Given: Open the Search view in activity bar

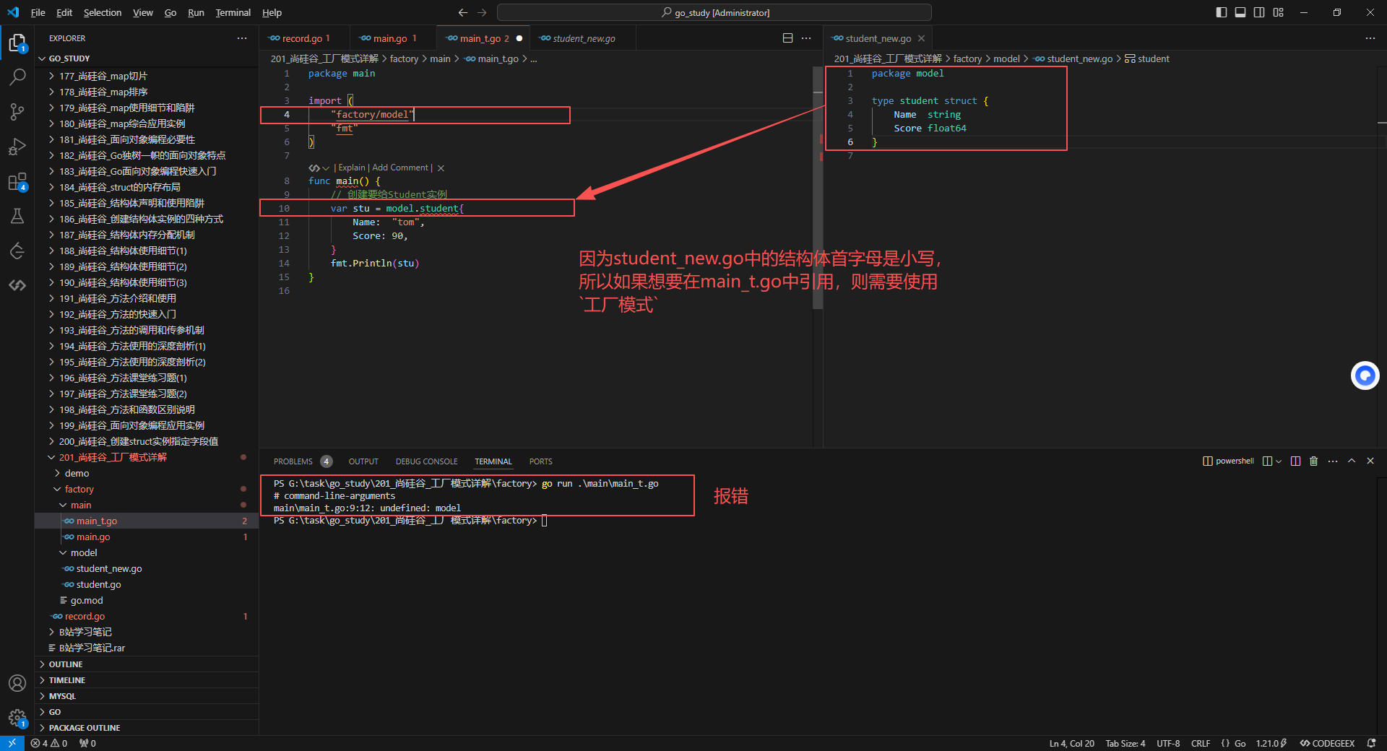Looking at the screenshot, I should pos(17,77).
